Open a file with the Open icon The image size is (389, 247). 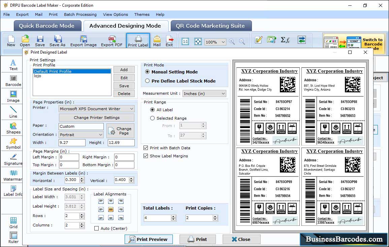click(25, 41)
